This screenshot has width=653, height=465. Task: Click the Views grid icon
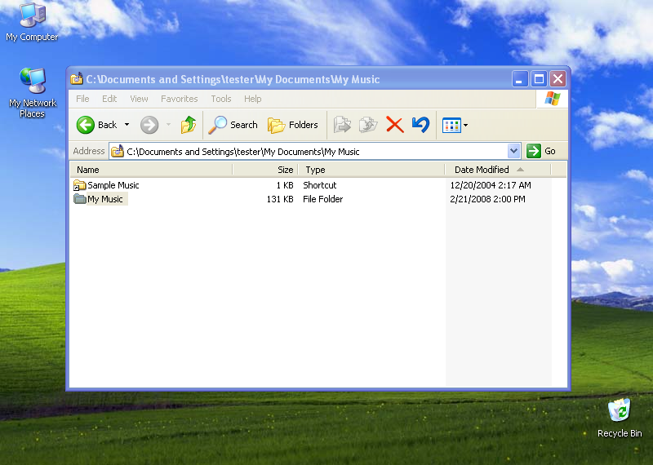point(451,125)
